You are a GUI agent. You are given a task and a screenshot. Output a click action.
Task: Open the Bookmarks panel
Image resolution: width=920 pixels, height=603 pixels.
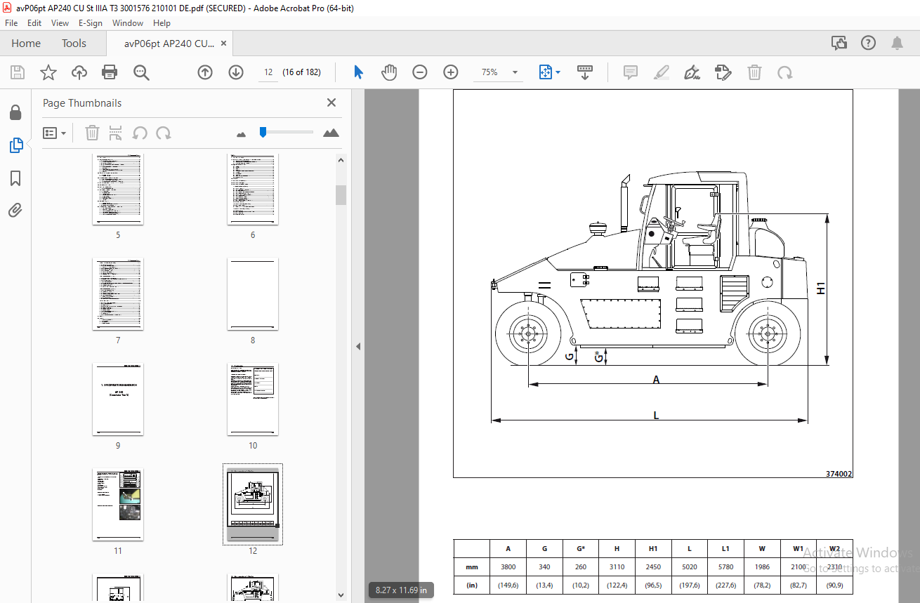pos(15,178)
